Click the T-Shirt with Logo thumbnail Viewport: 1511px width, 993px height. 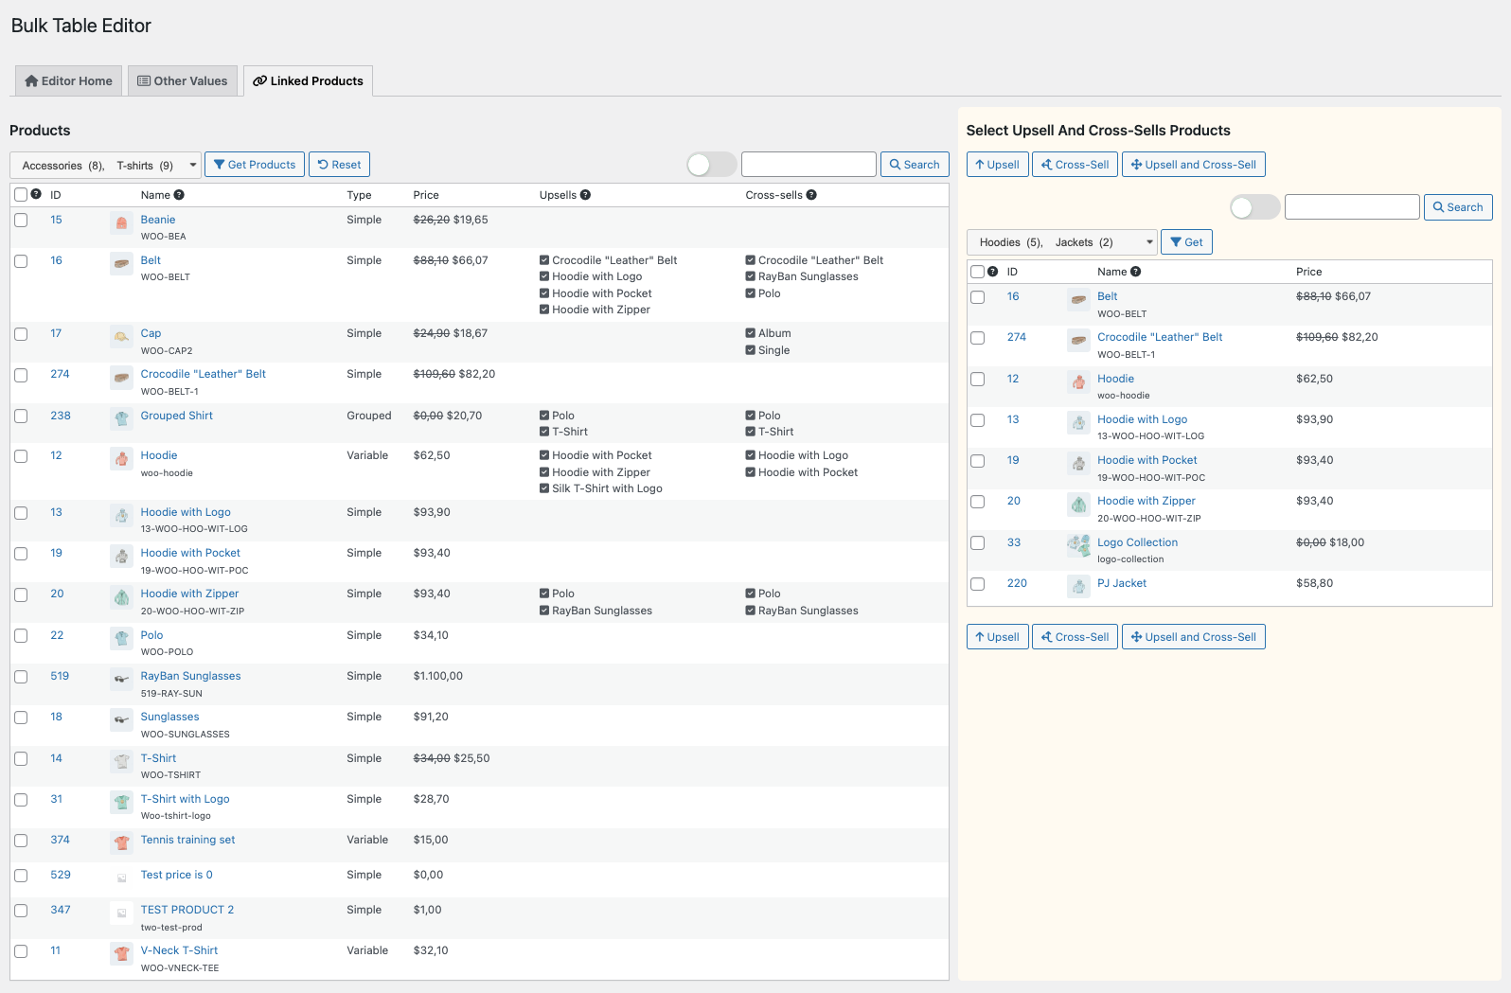coord(121,803)
